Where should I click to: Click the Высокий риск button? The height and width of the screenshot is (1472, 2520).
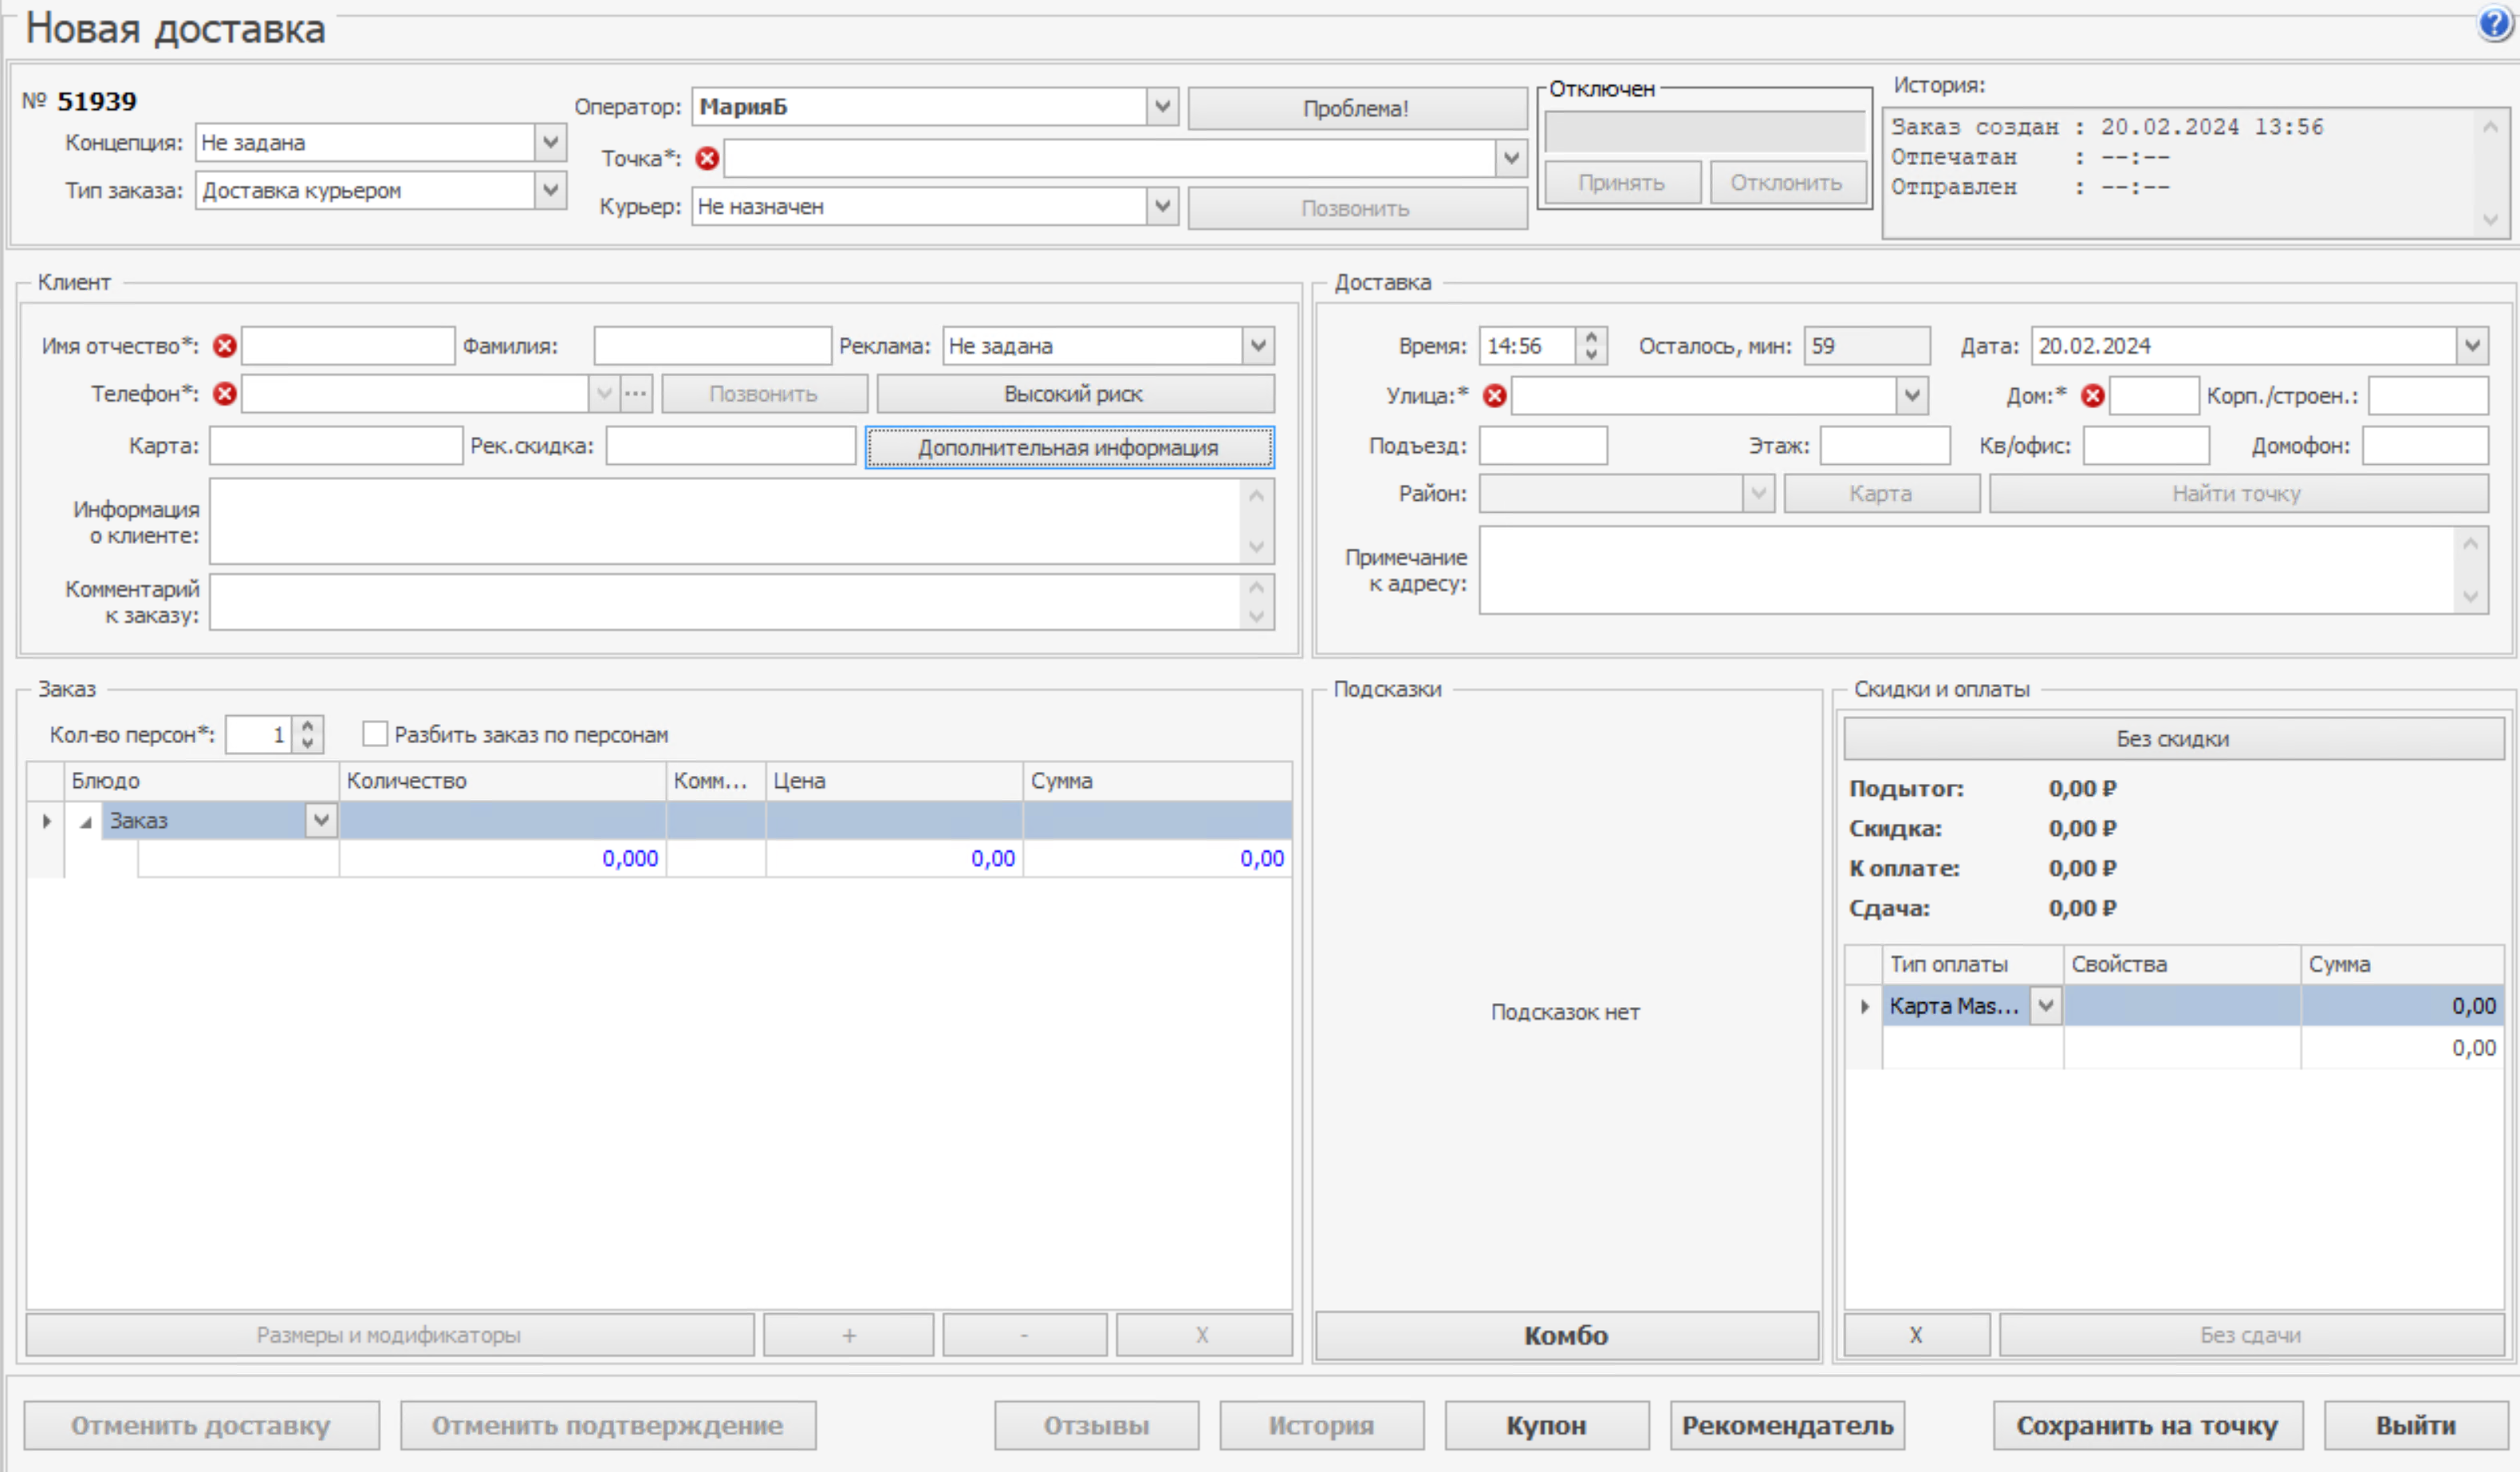(1074, 394)
